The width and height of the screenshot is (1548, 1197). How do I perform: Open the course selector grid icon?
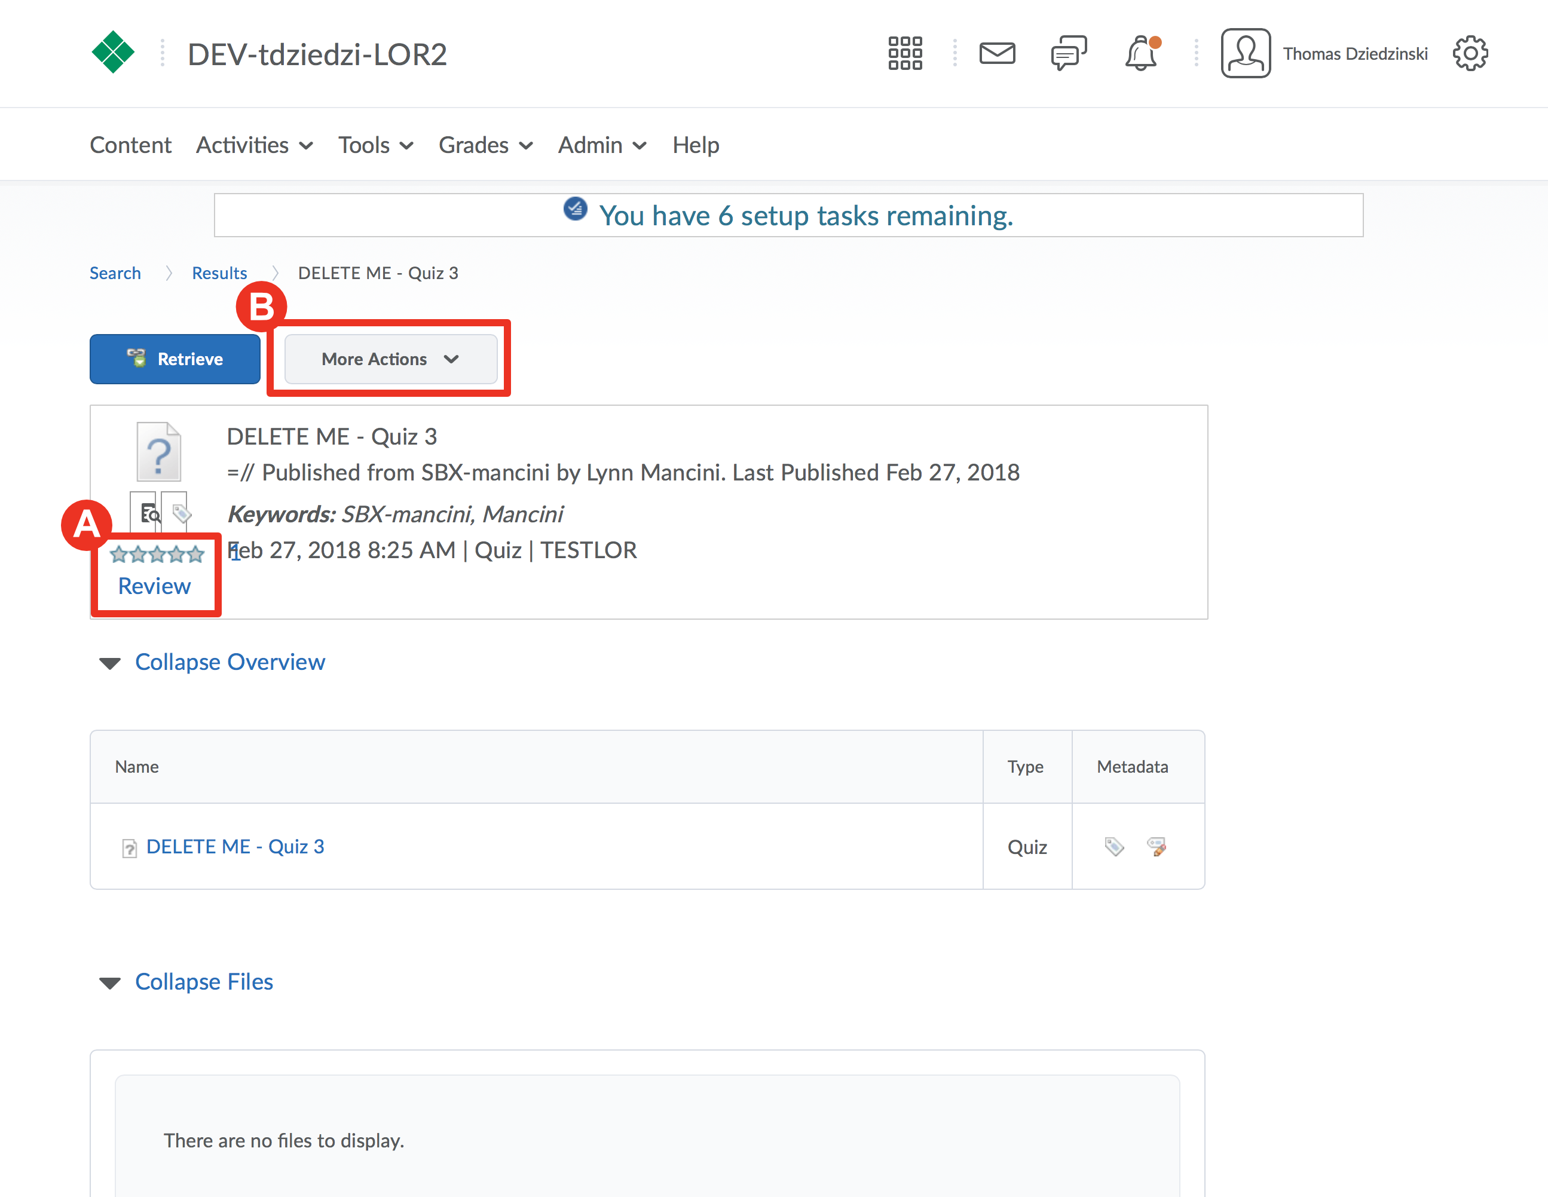pyautogui.click(x=905, y=54)
